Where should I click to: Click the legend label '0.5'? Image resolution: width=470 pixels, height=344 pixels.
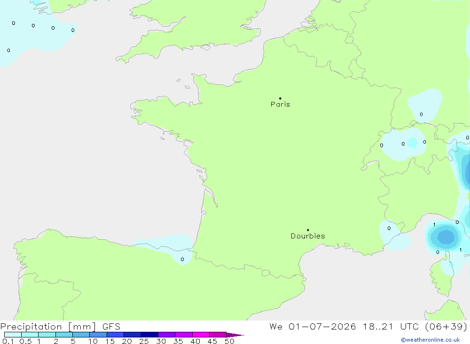(25, 341)
